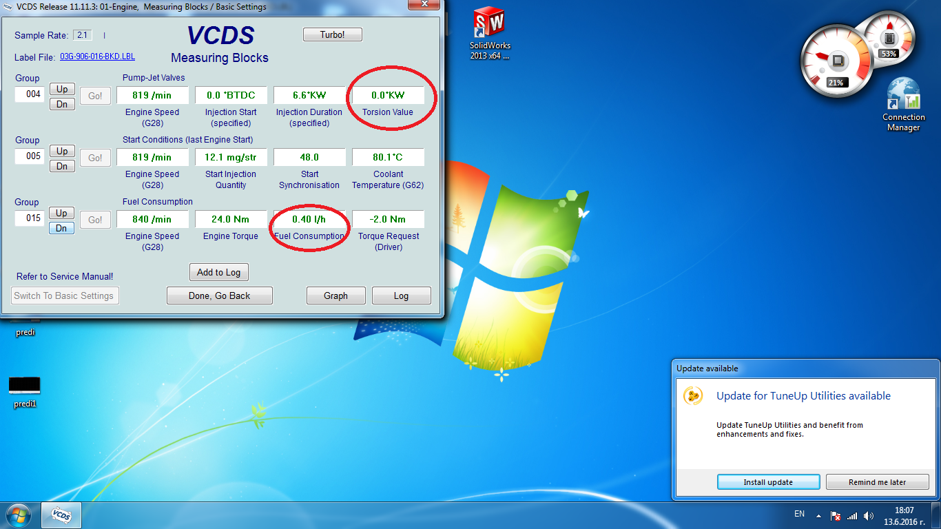Install the TuneUp Utilities update
Viewport: 941px width, 529px height.
pos(768,482)
